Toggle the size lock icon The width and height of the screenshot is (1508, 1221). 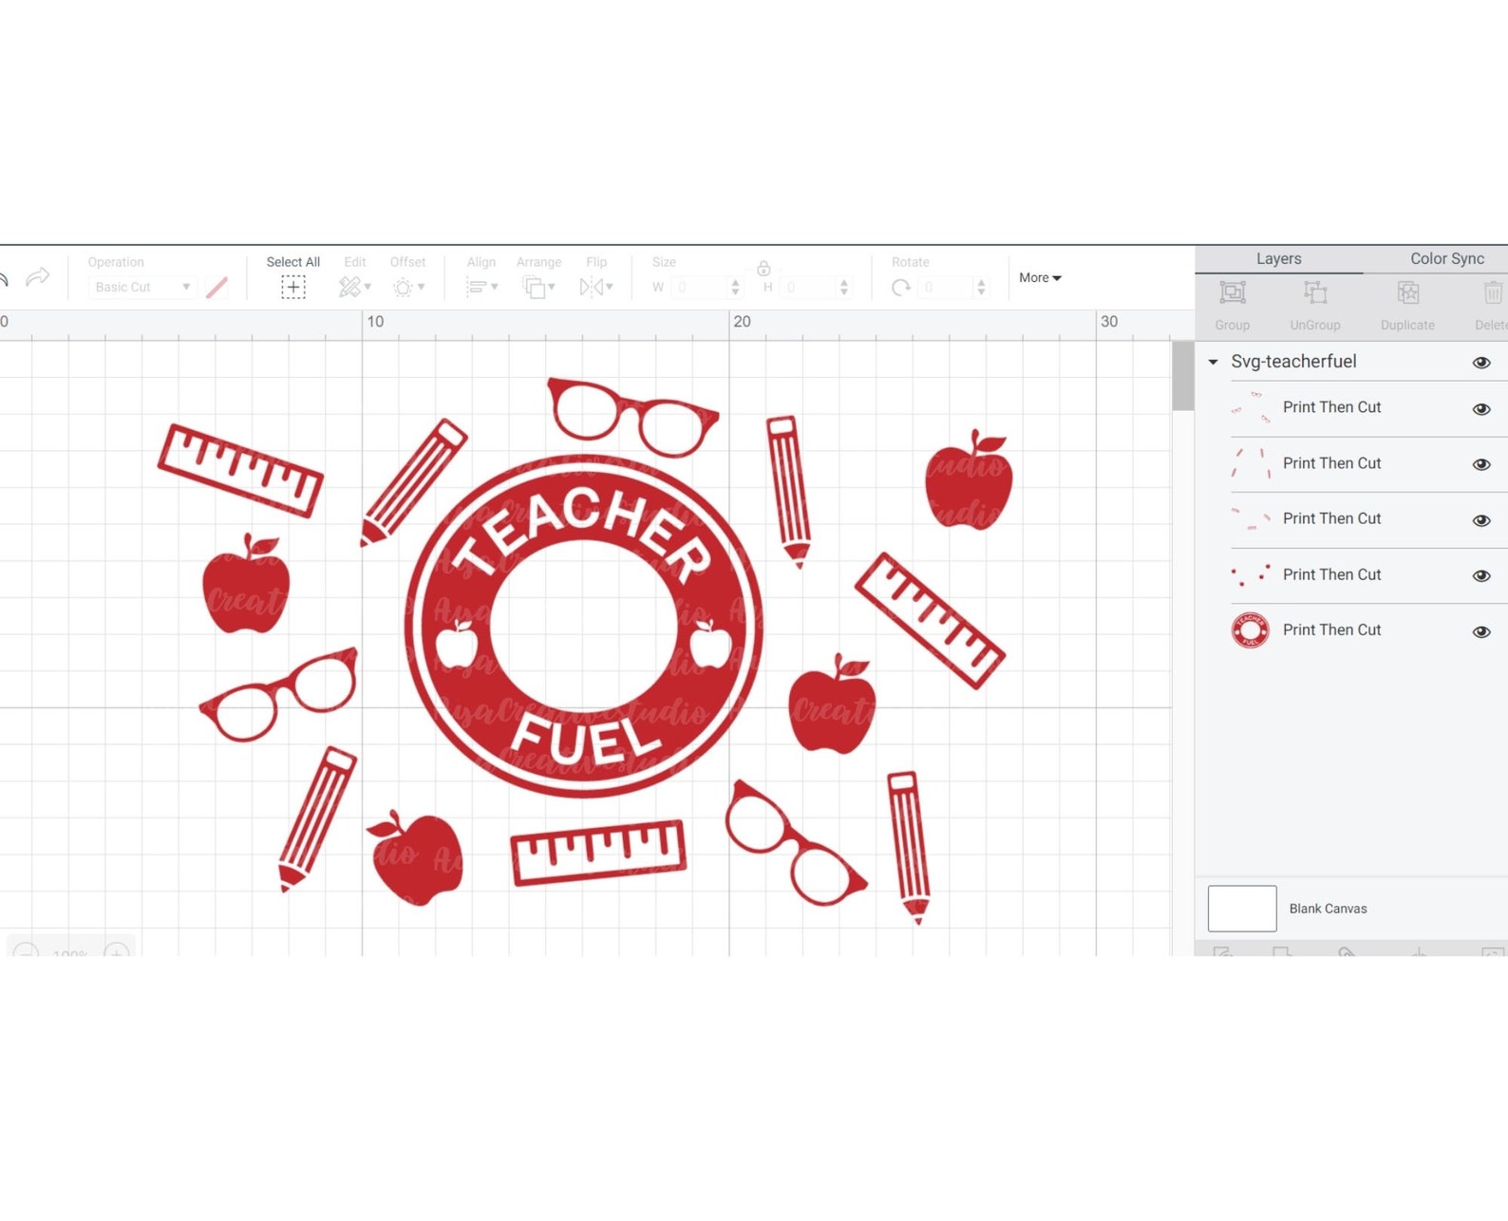coord(763,268)
